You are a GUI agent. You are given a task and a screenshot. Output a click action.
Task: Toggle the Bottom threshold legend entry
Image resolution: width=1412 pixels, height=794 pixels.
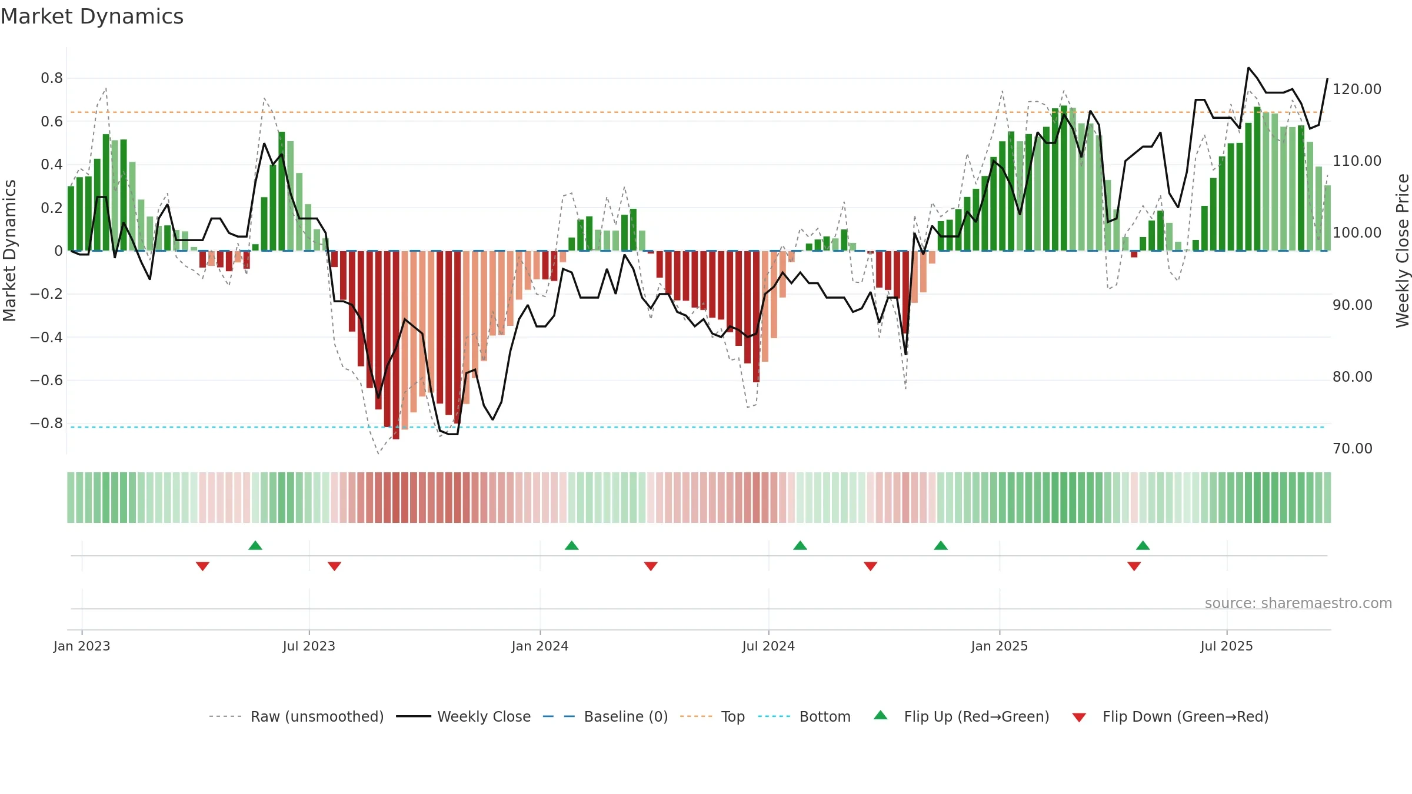click(x=804, y=716)
